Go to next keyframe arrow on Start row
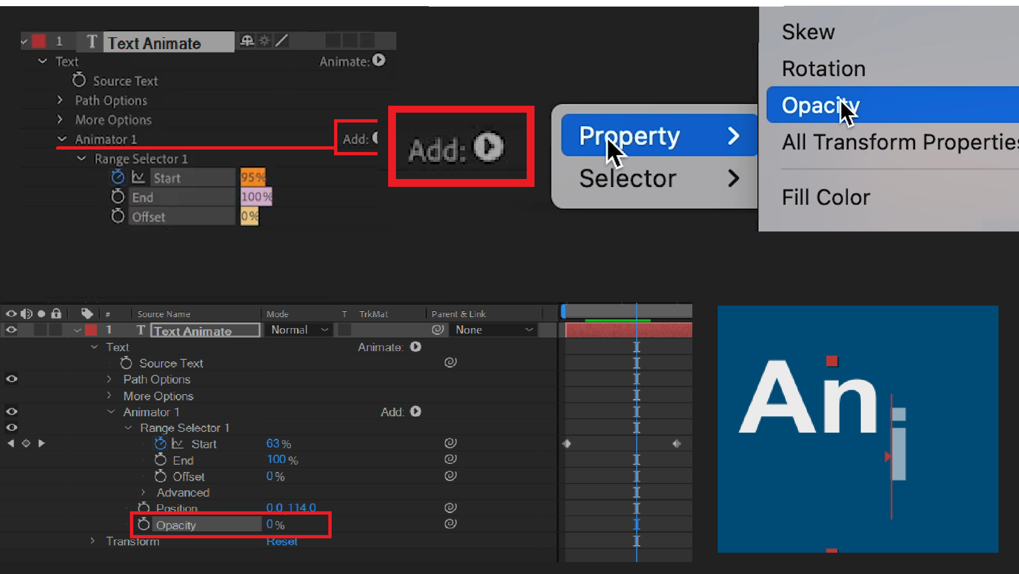 tap(41, 443)
